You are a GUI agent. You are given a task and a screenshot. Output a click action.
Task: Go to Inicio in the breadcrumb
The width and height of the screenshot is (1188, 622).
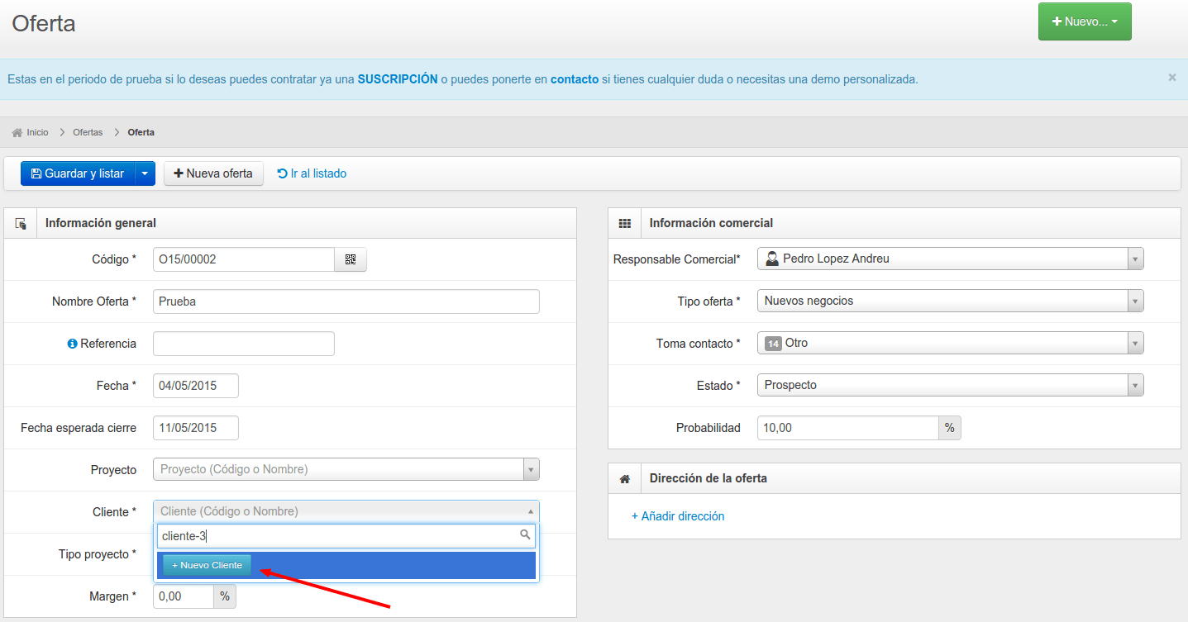37,132
